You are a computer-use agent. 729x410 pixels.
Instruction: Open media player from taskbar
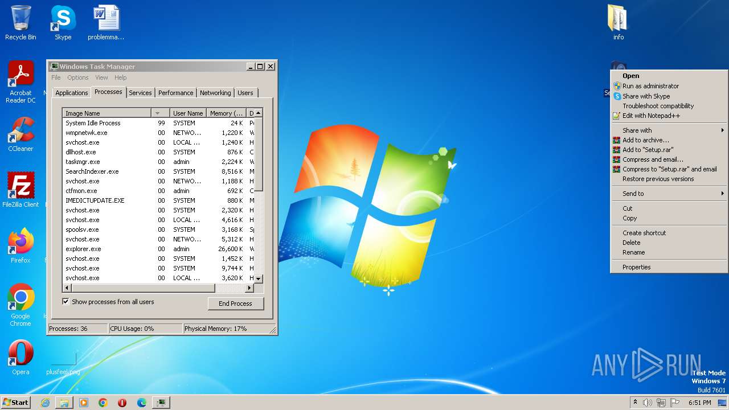coord(84,403)
